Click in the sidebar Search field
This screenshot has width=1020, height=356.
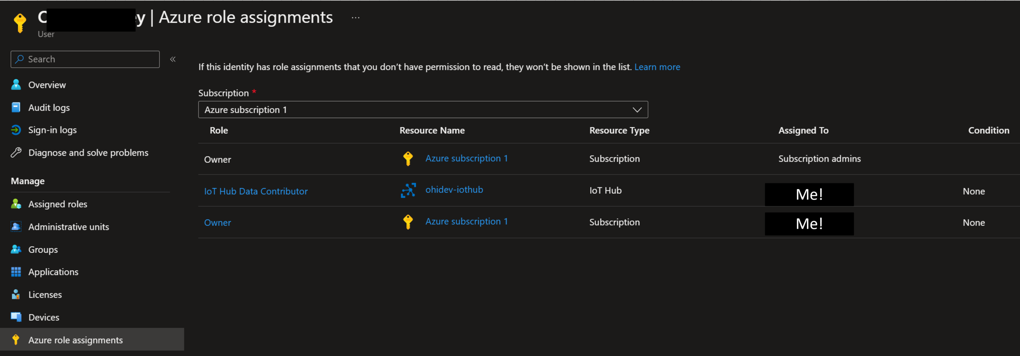(x=85, y=59)
